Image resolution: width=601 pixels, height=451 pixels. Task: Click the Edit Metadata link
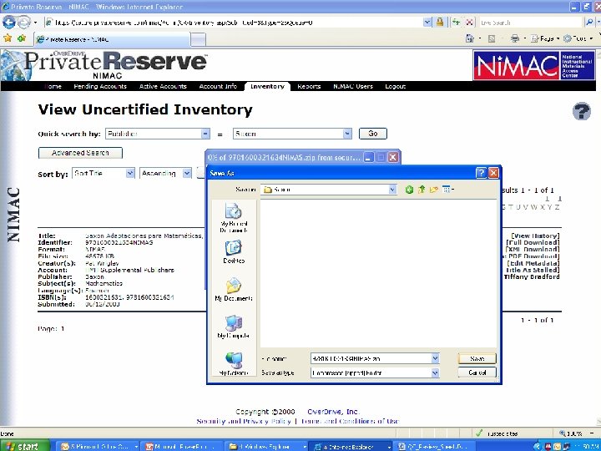(533, 263)
